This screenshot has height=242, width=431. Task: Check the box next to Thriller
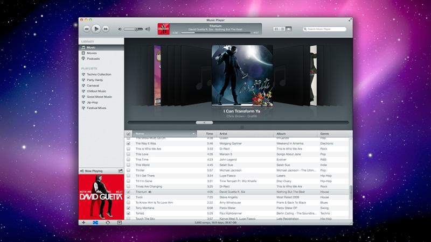click(128, 170)
